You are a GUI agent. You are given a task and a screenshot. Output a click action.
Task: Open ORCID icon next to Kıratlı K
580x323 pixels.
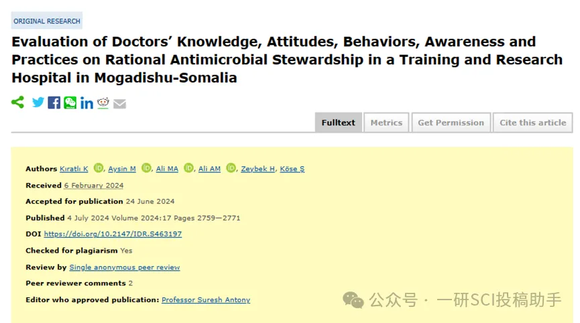(99, 168)
